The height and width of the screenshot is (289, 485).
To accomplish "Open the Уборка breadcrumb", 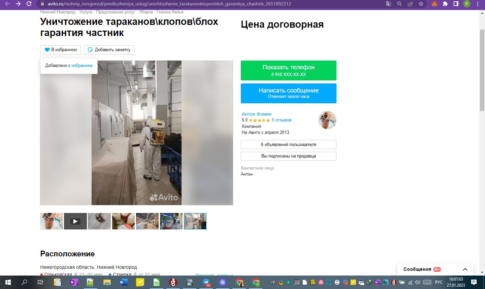I will pos(145,12).
